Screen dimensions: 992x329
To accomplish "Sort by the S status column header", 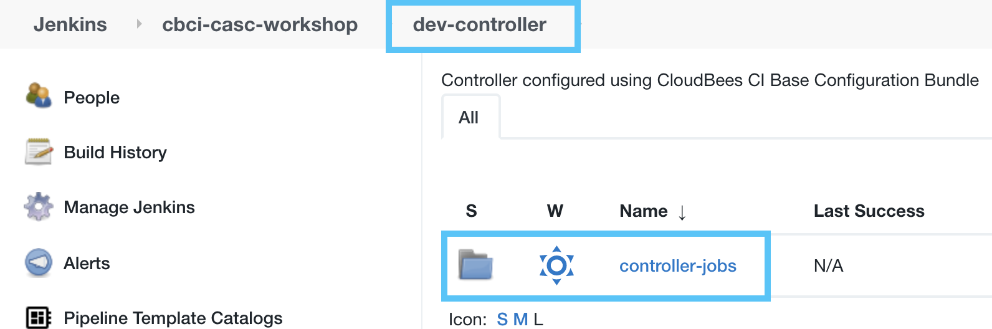I will [471, 211].
